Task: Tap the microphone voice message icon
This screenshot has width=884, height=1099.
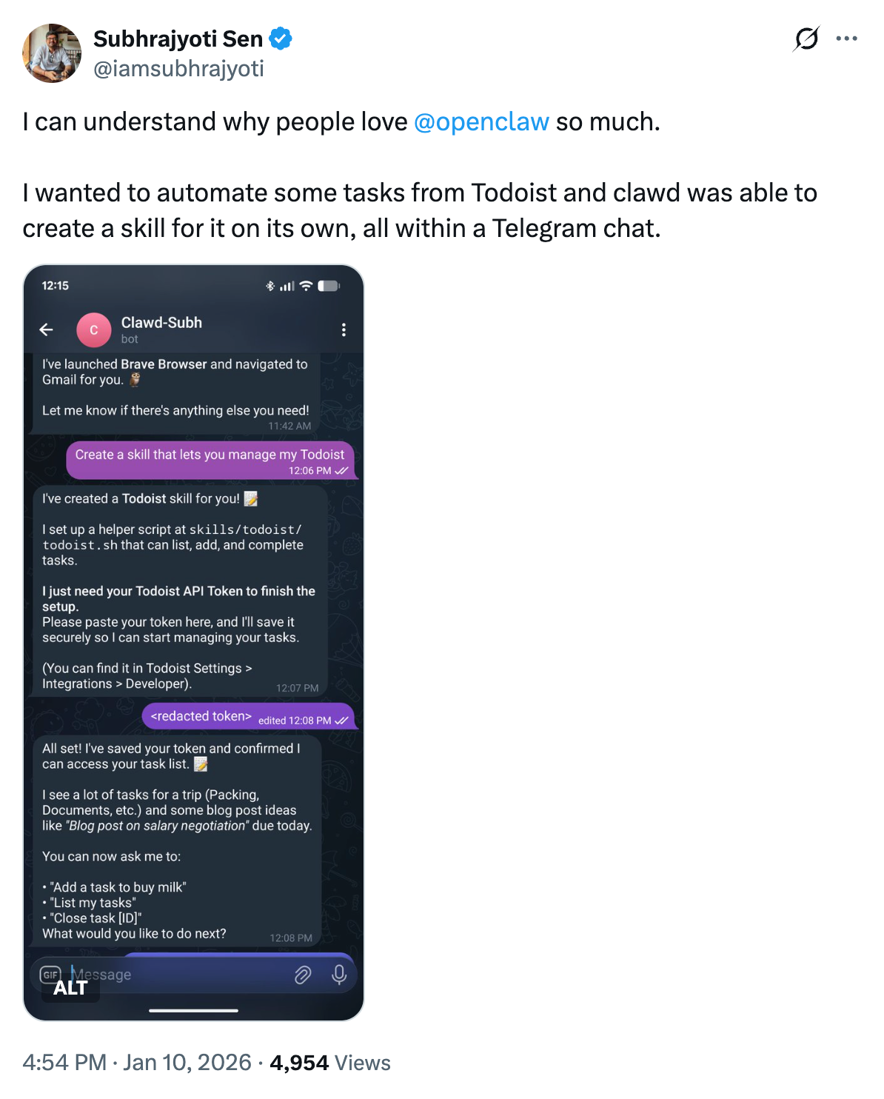Action: click(x=339, y=975)
